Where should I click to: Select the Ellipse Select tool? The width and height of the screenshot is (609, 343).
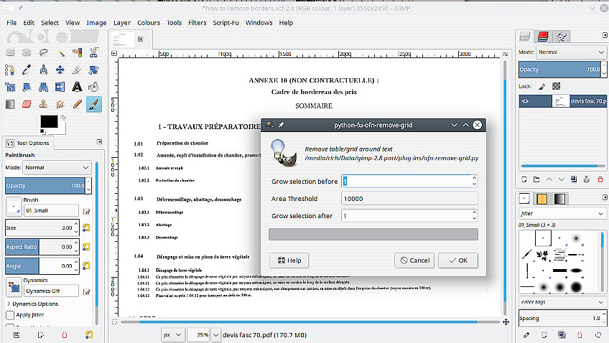[27, 52]
